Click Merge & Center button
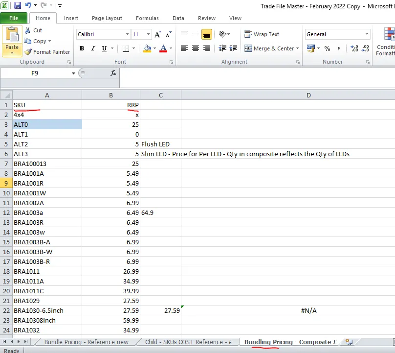The width and height of the screenshot is (395, 353). point(269,48)
